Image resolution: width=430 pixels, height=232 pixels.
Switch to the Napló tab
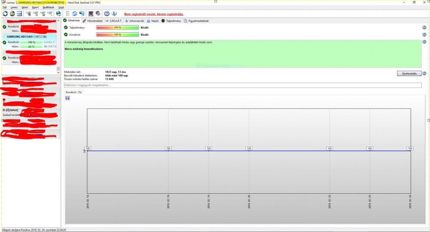click(x=153, y=21)
